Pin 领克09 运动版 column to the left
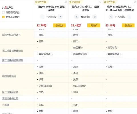 [x=40, y=2]
